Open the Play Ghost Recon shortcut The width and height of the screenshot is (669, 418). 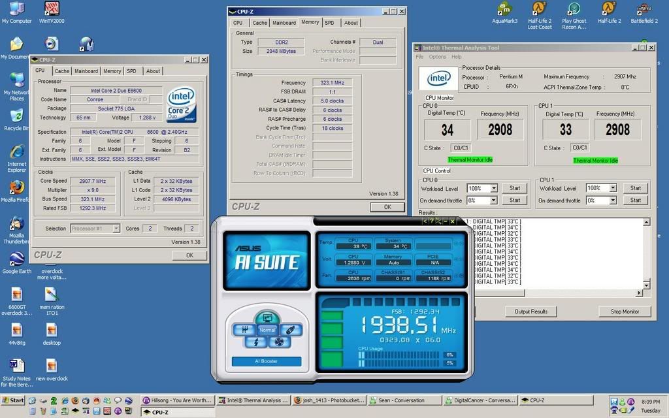[574, 16]
